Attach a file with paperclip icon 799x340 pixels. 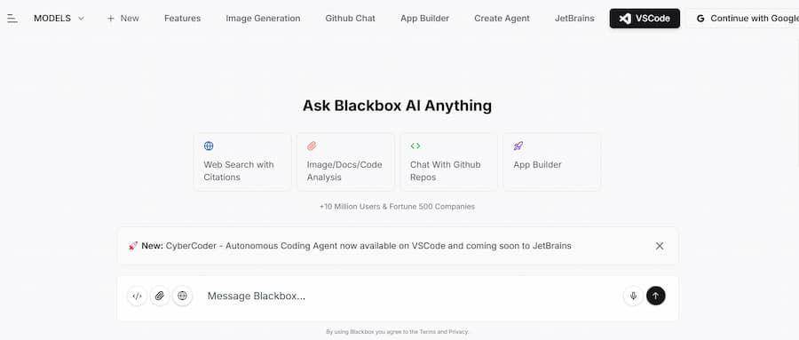(x=160, y=296)
